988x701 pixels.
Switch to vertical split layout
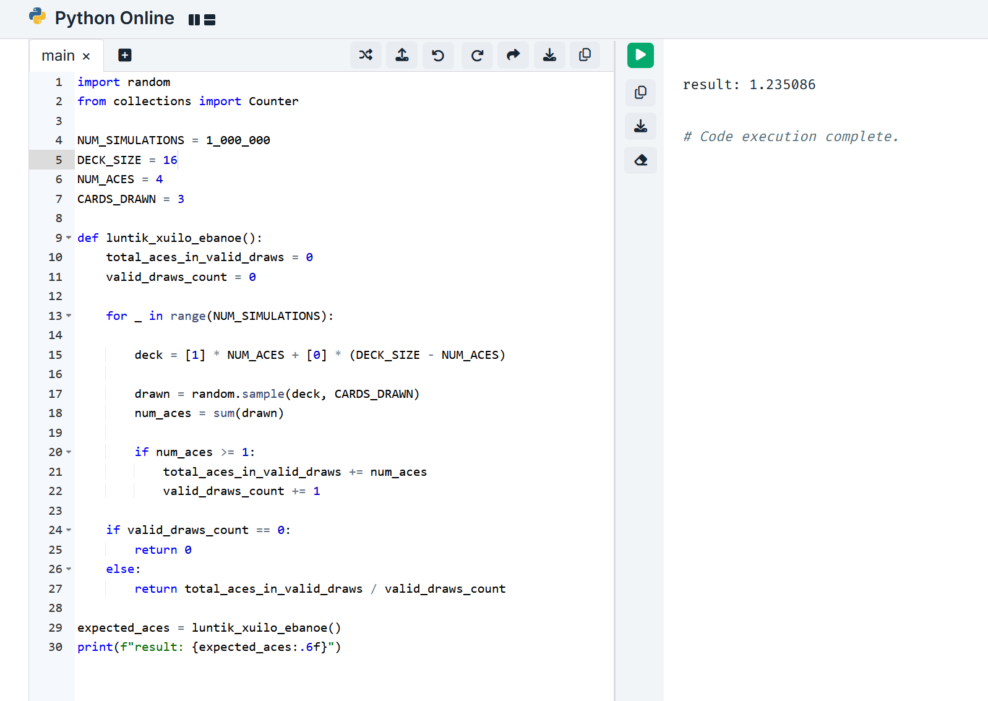point(194,20)
